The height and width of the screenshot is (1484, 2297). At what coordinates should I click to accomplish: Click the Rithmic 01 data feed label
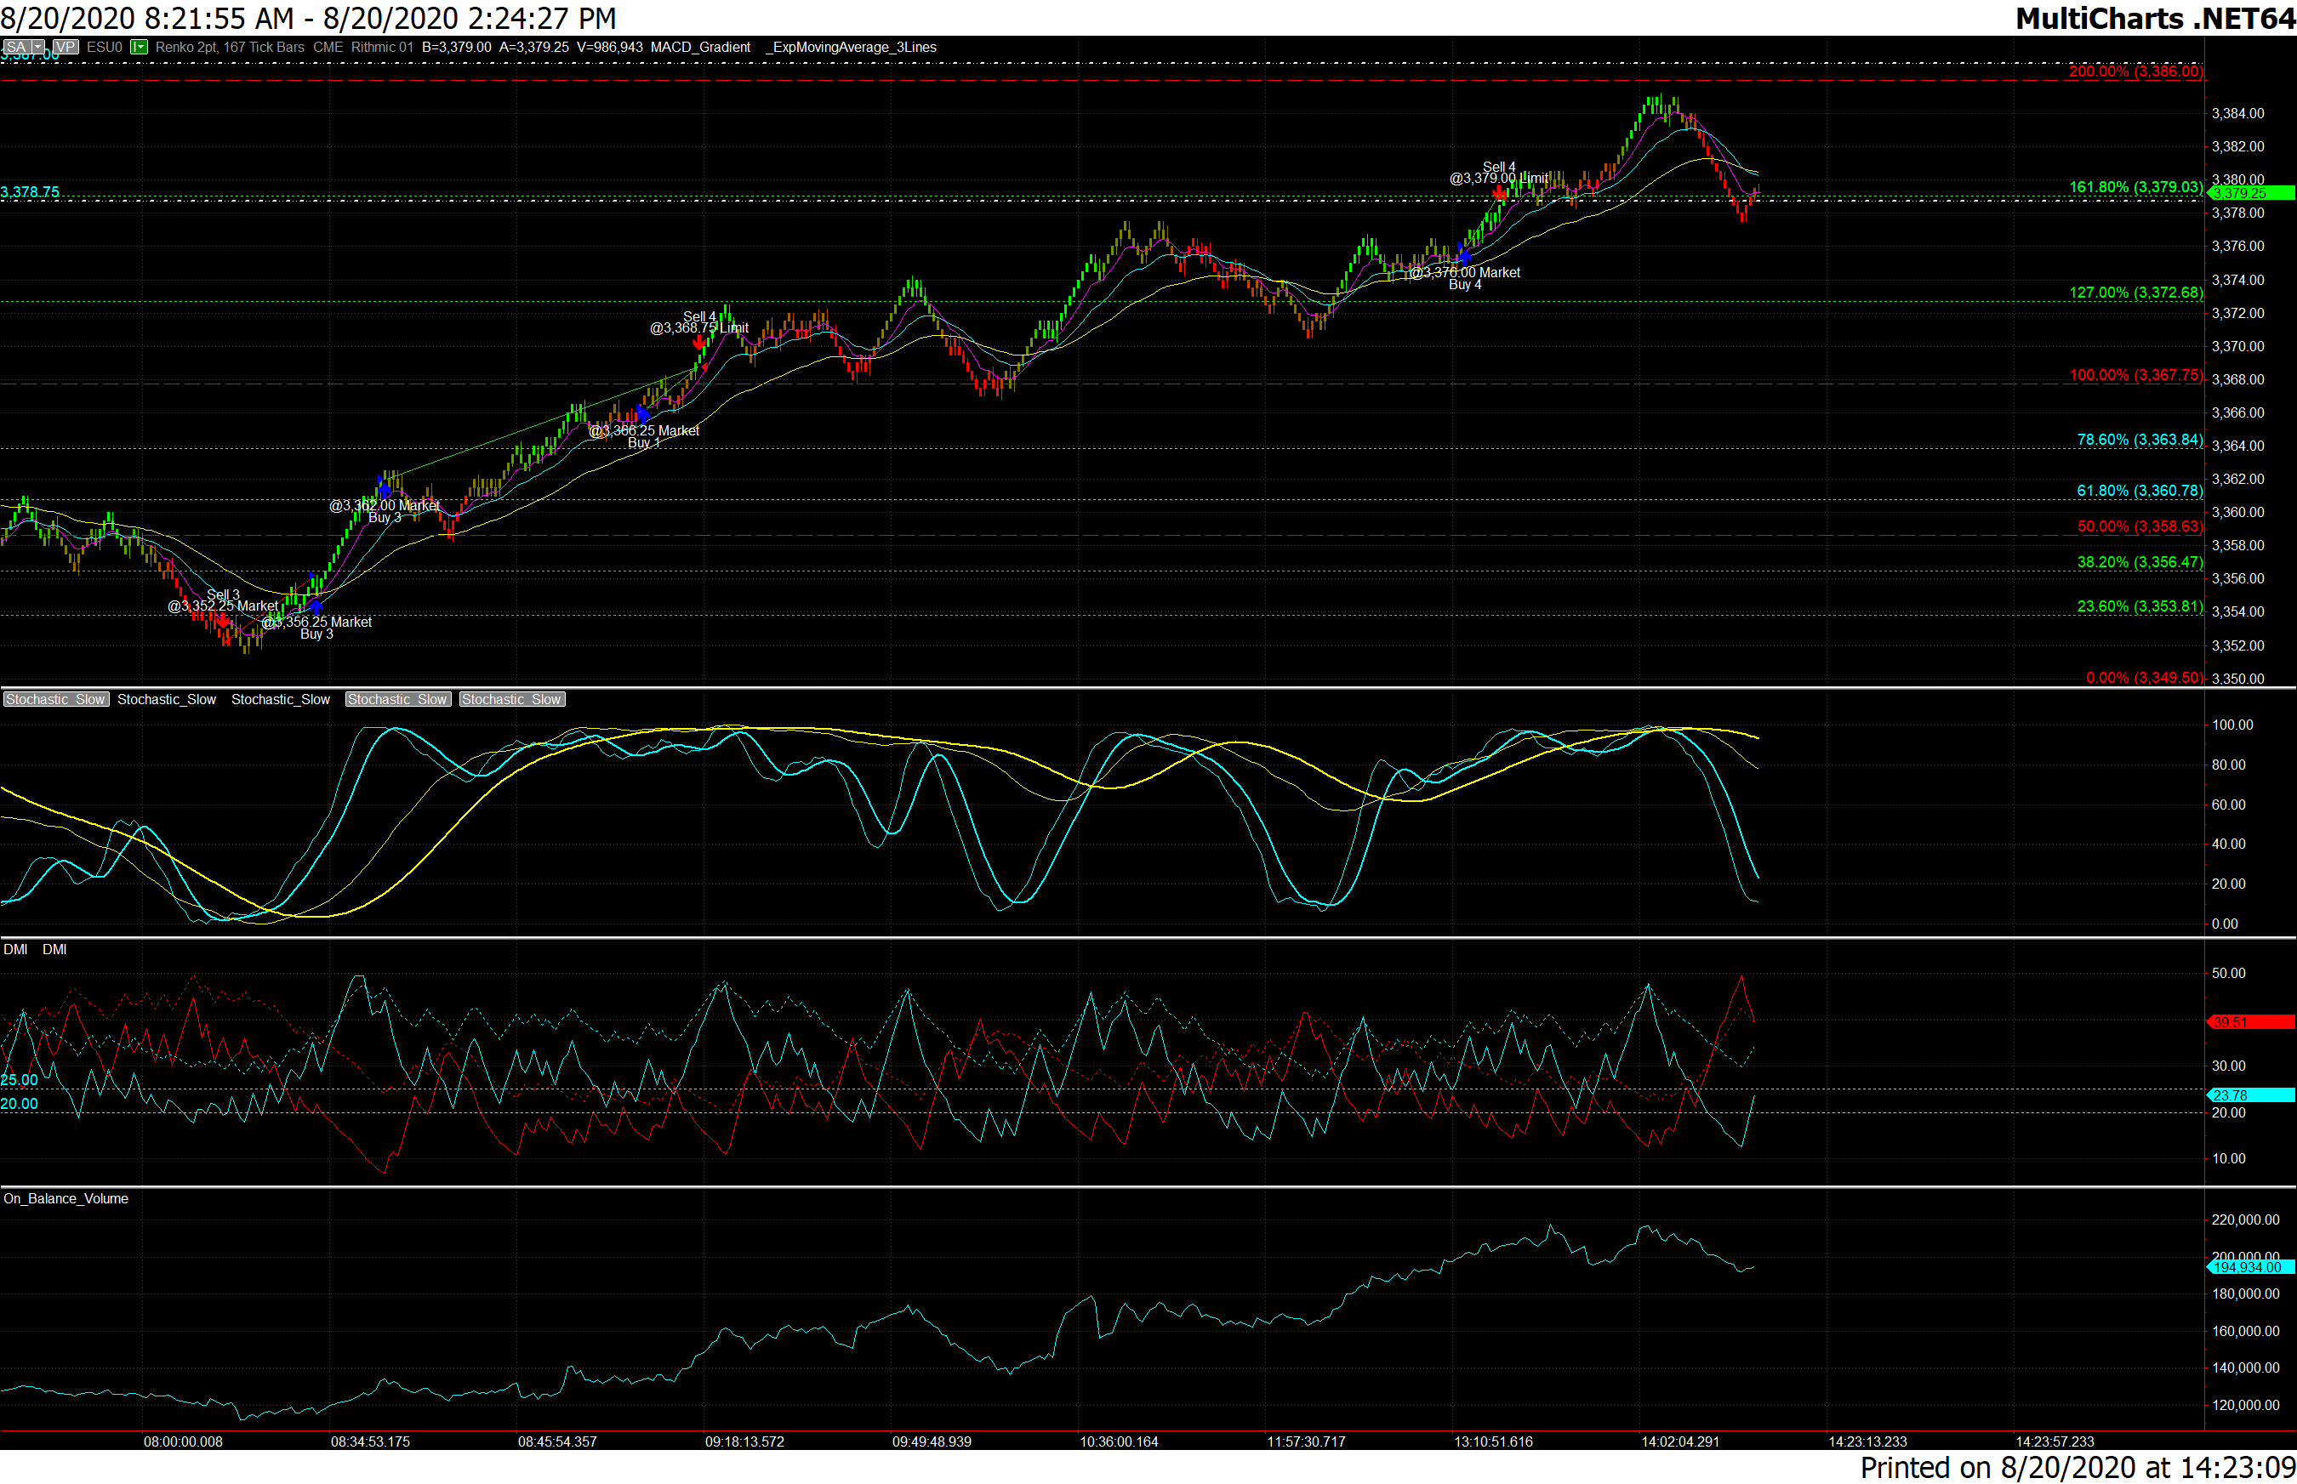click(x=382, y=48)
